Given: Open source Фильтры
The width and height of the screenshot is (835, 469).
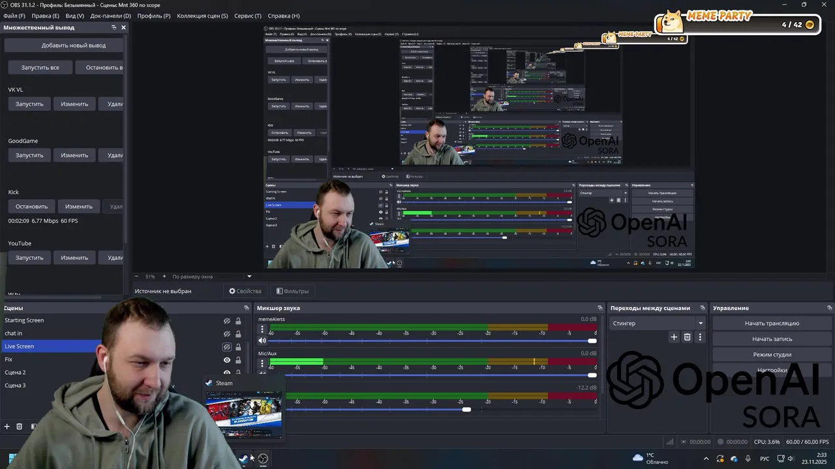Looking at the screenshot, I should 292,291.
